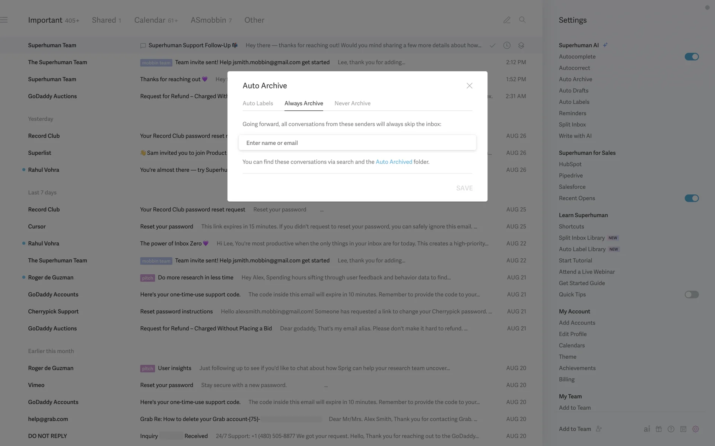Close the Auto Archive dialog

[x=469, y=86]
